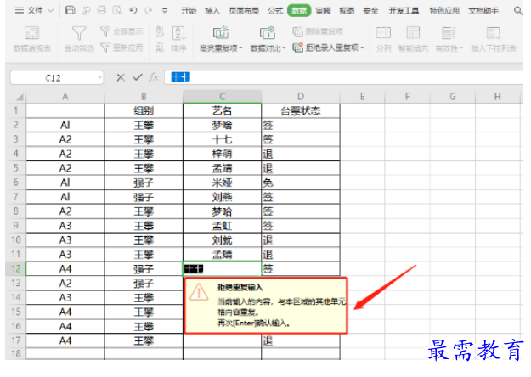The image size is (531, 377).
Task: Select column E header
Action: pyautogui.click(x=362, y=97)
